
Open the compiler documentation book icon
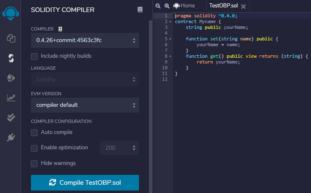click(x=140, y=9)
